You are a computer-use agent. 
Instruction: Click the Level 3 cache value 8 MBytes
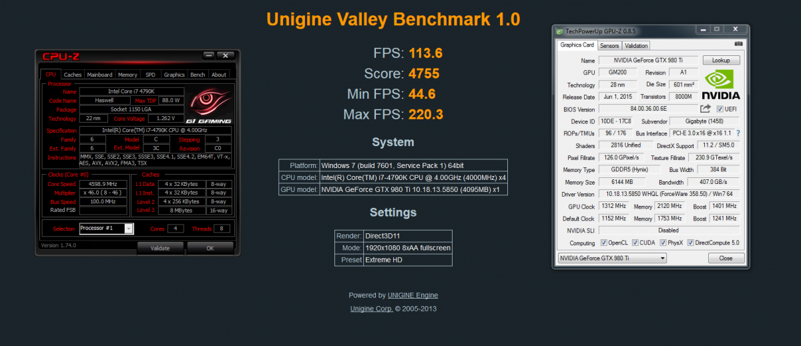point(182,211)
